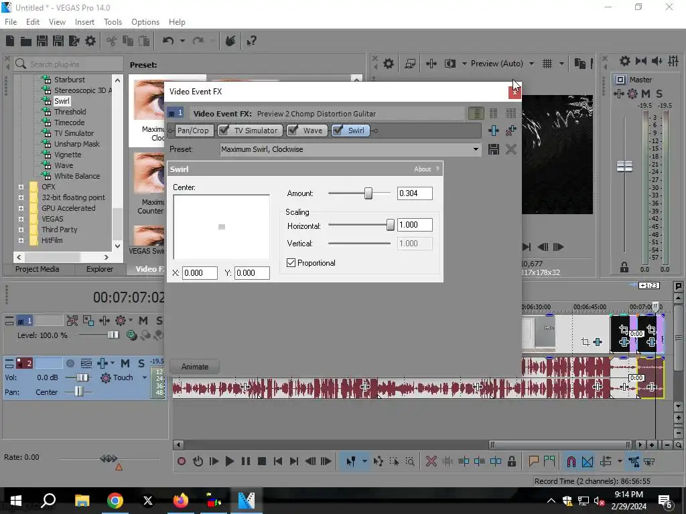This screenshot has height=514, width=686.
Task: Click the Master volume fader
Action: pyautogui.click(x=624, y=166)
